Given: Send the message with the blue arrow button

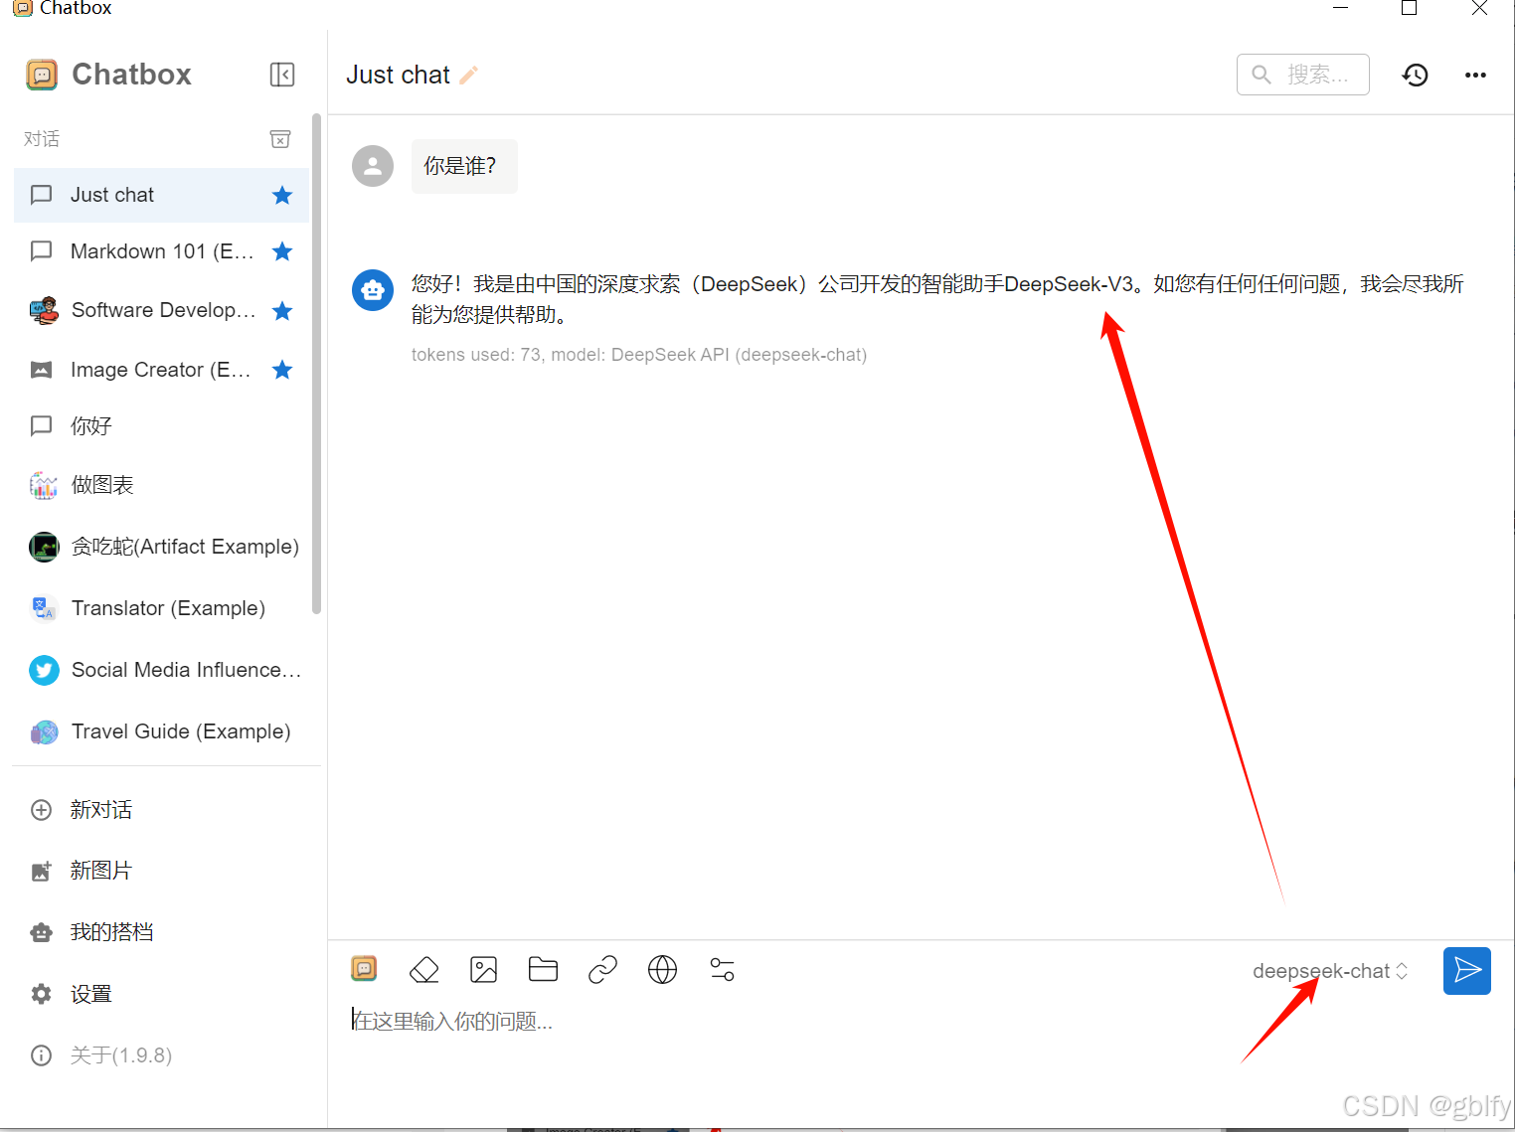Looking at the screenshot, I should coord(1467,970).
